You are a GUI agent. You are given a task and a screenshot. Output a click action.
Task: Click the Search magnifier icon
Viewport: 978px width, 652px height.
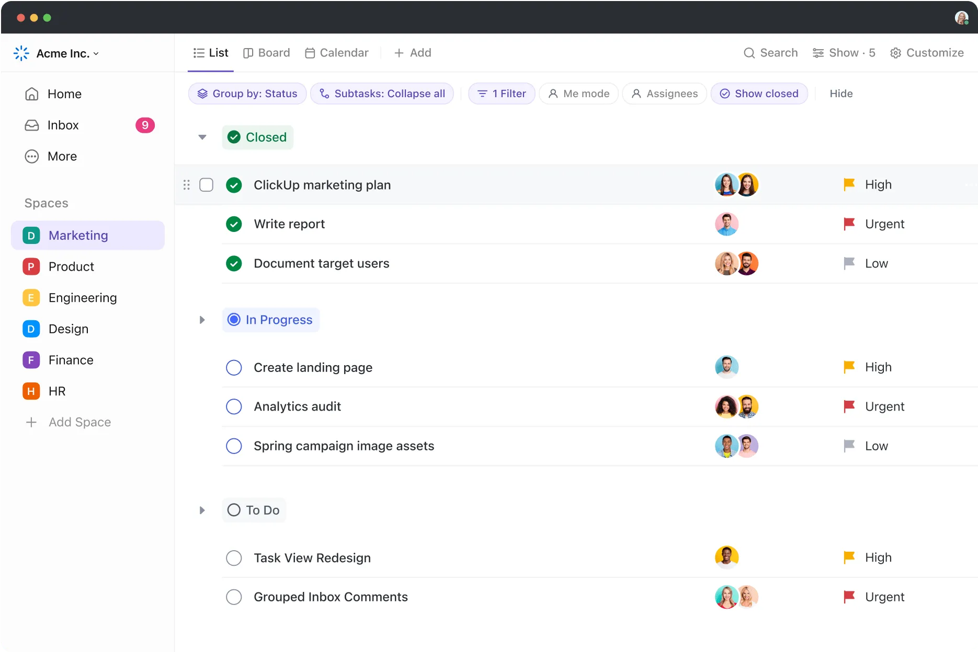pyautogui.click(x=749, y=53)
